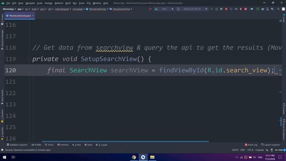The width and height of the screenshot is (286, 161).
Task: Click the green AVD Manager icon
Action: tap(258, 9)
